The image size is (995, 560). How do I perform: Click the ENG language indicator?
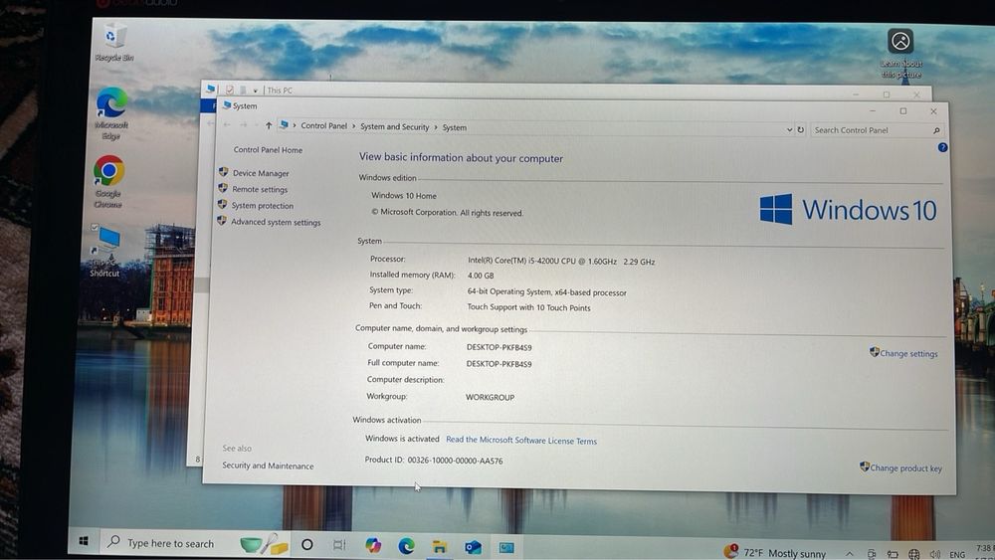point(957,555)
